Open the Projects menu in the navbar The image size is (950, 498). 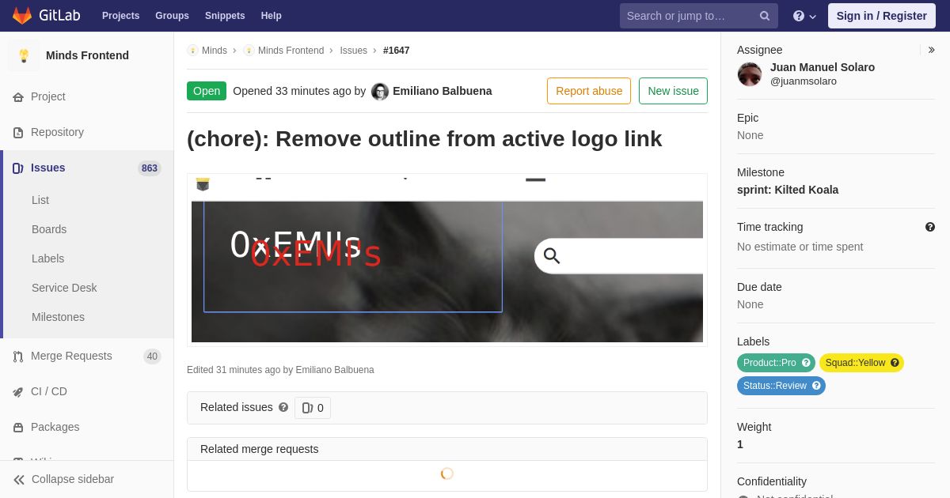point(120,16)
